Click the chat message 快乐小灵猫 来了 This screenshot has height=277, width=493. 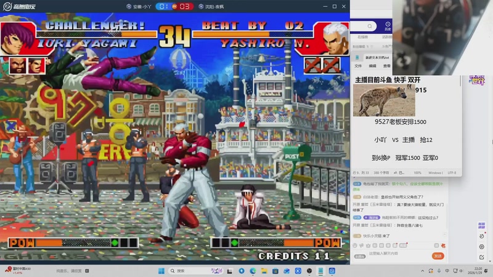click(372, 236)
